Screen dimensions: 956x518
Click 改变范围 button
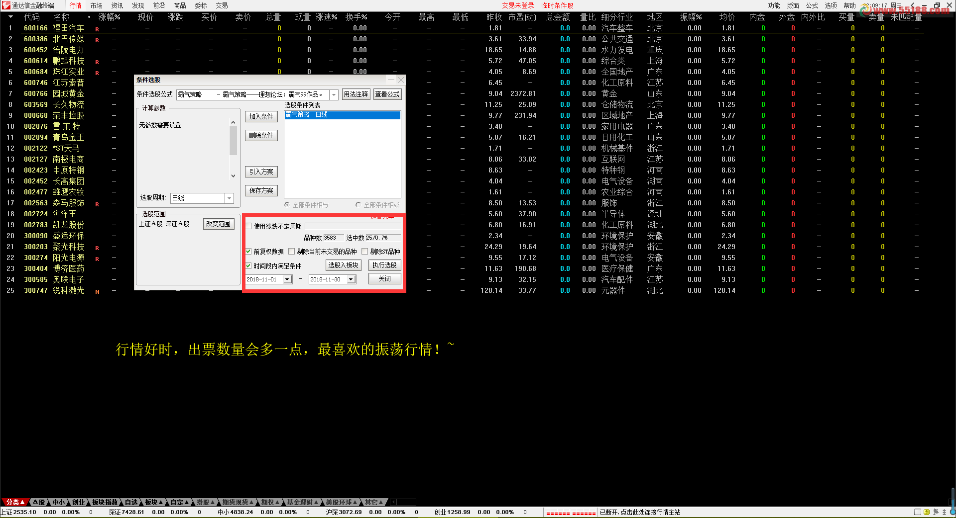[x=219, y=224]
